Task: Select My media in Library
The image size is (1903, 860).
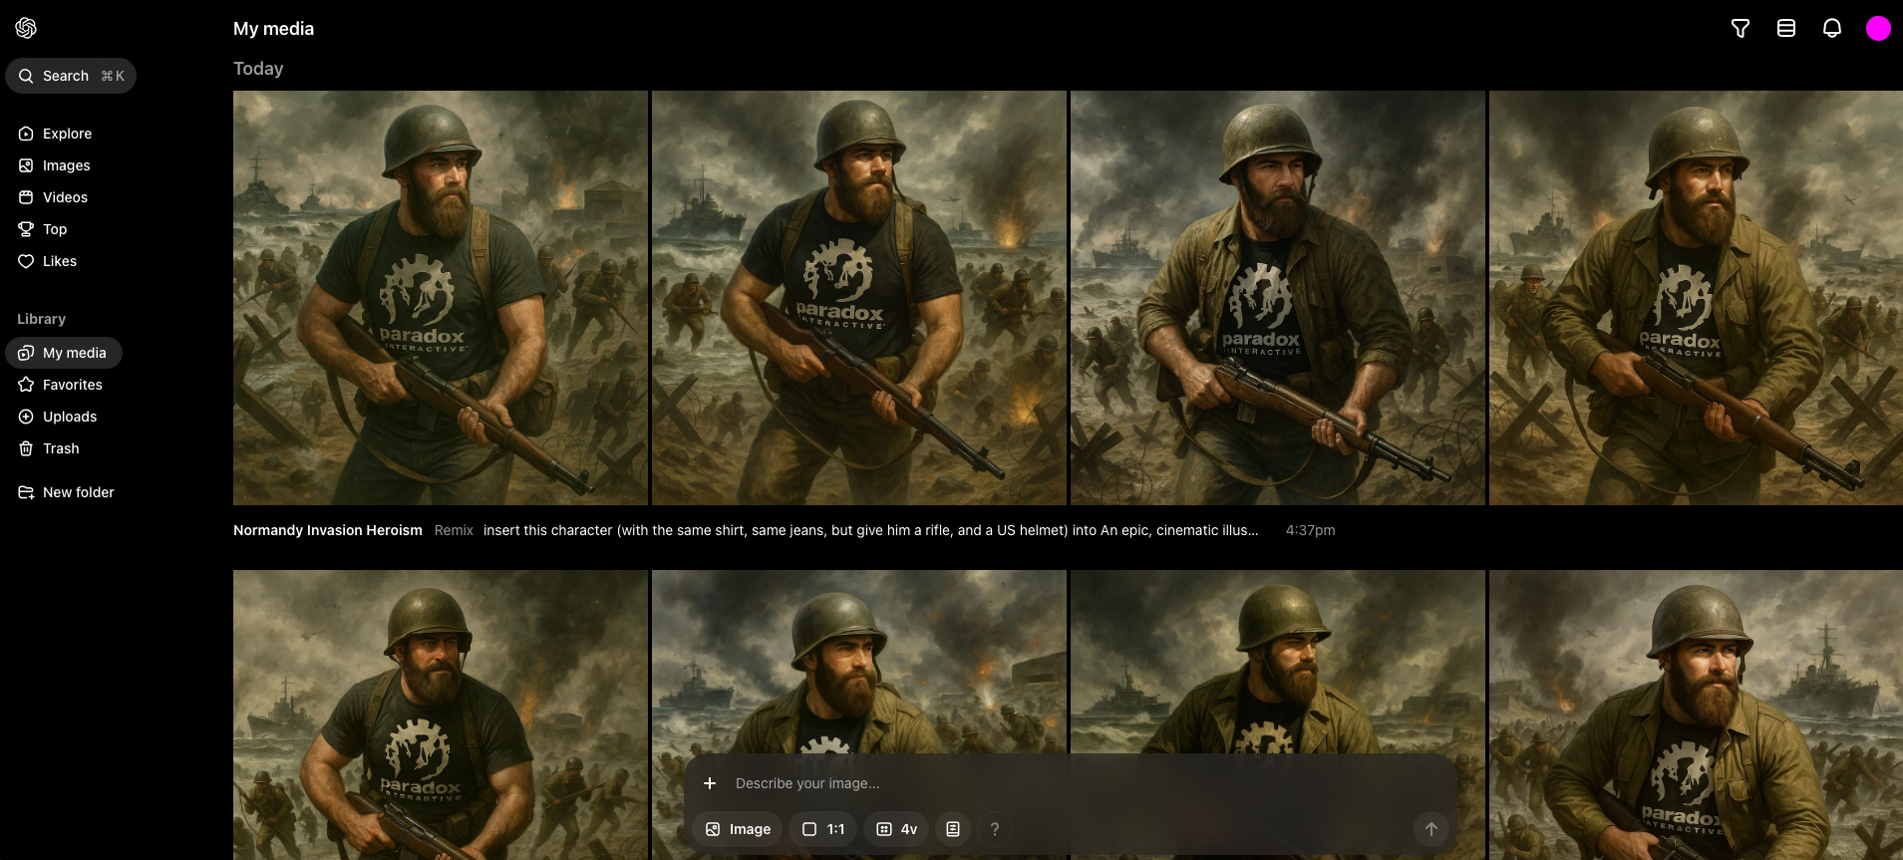Action: click(64, 353)
